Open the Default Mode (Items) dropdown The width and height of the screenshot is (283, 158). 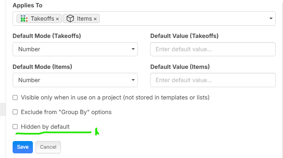[x=75, y=80]
